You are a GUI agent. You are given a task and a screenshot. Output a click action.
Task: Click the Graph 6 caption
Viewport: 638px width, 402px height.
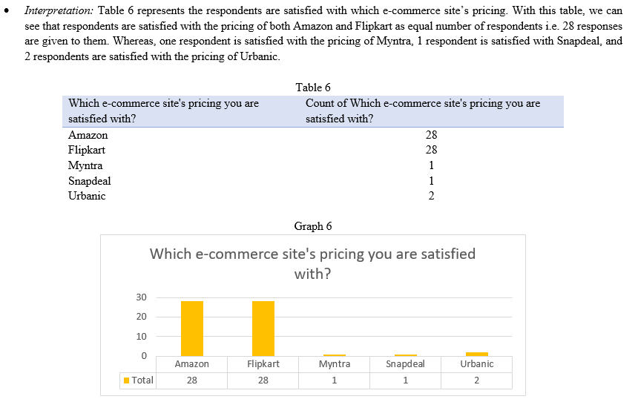(313, 226)
